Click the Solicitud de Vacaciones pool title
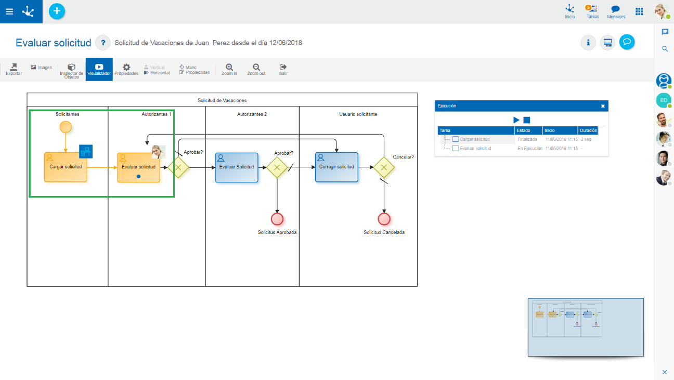This screenshot has height=380, width=674. click(x=222, y=100)
